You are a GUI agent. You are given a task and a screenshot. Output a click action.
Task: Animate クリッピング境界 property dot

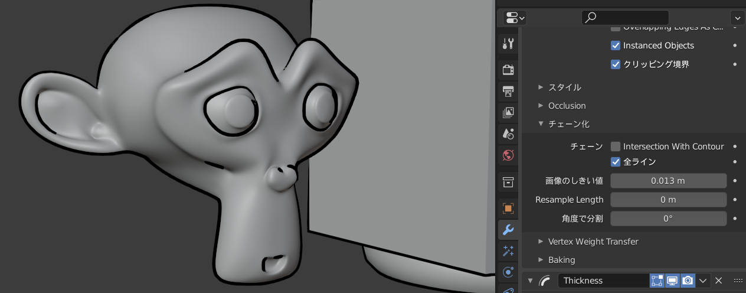pos(735,64)
